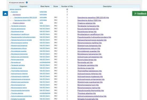Screen dimensions: 147x100
Task: Select Gordonia oryzae organism link
Action: coord(16,68)
